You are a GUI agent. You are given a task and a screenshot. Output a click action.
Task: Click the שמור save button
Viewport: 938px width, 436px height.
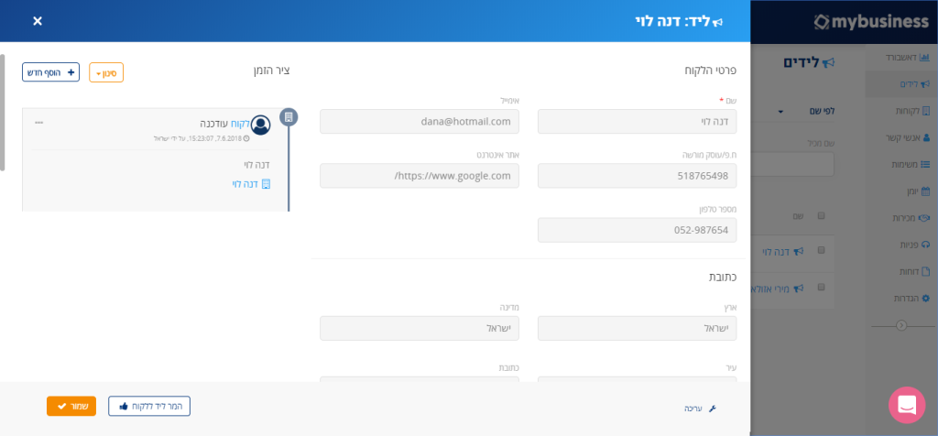point(71,406)
